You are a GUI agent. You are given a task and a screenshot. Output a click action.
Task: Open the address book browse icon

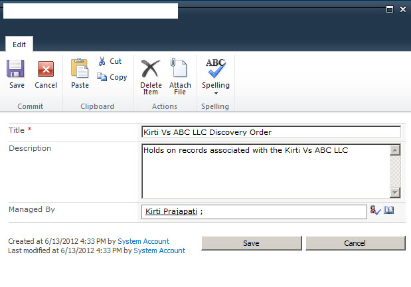coord(389,210)
